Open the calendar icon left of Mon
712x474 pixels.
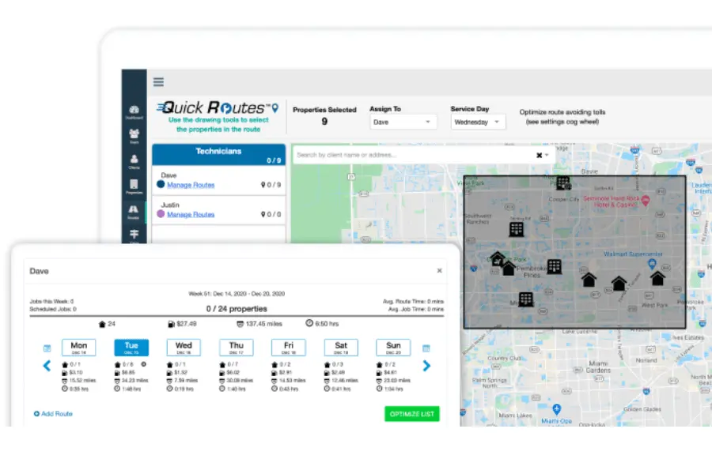tap(47, 348)
